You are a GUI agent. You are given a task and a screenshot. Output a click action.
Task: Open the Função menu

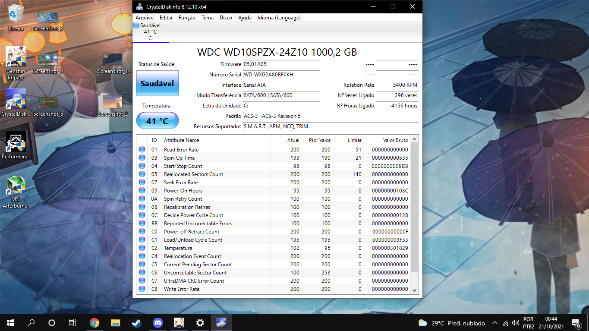point(187,18)
